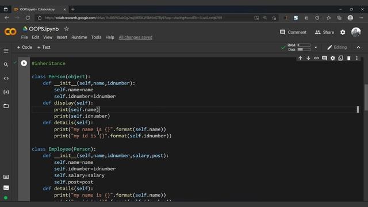The image size is (368, 207).
Task: Copy link to this cell
Action: pos(316,58)
